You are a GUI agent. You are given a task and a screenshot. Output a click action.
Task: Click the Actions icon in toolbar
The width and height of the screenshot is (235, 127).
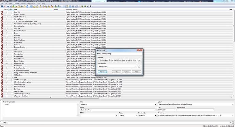[x=56, y=6]
